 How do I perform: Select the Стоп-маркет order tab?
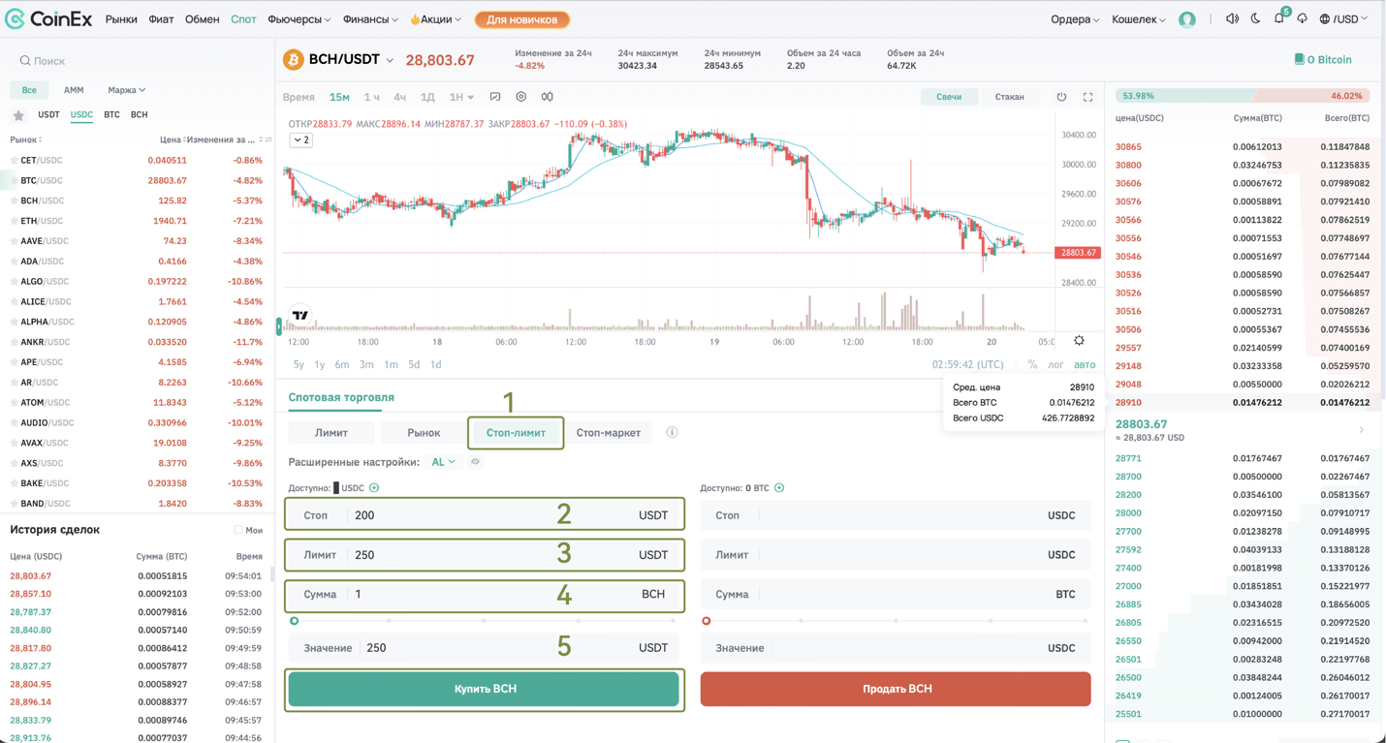pos(609,433)
